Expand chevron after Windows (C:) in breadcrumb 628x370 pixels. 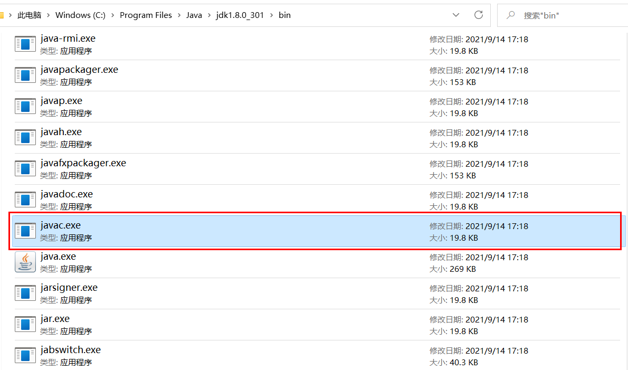[112, 15]
